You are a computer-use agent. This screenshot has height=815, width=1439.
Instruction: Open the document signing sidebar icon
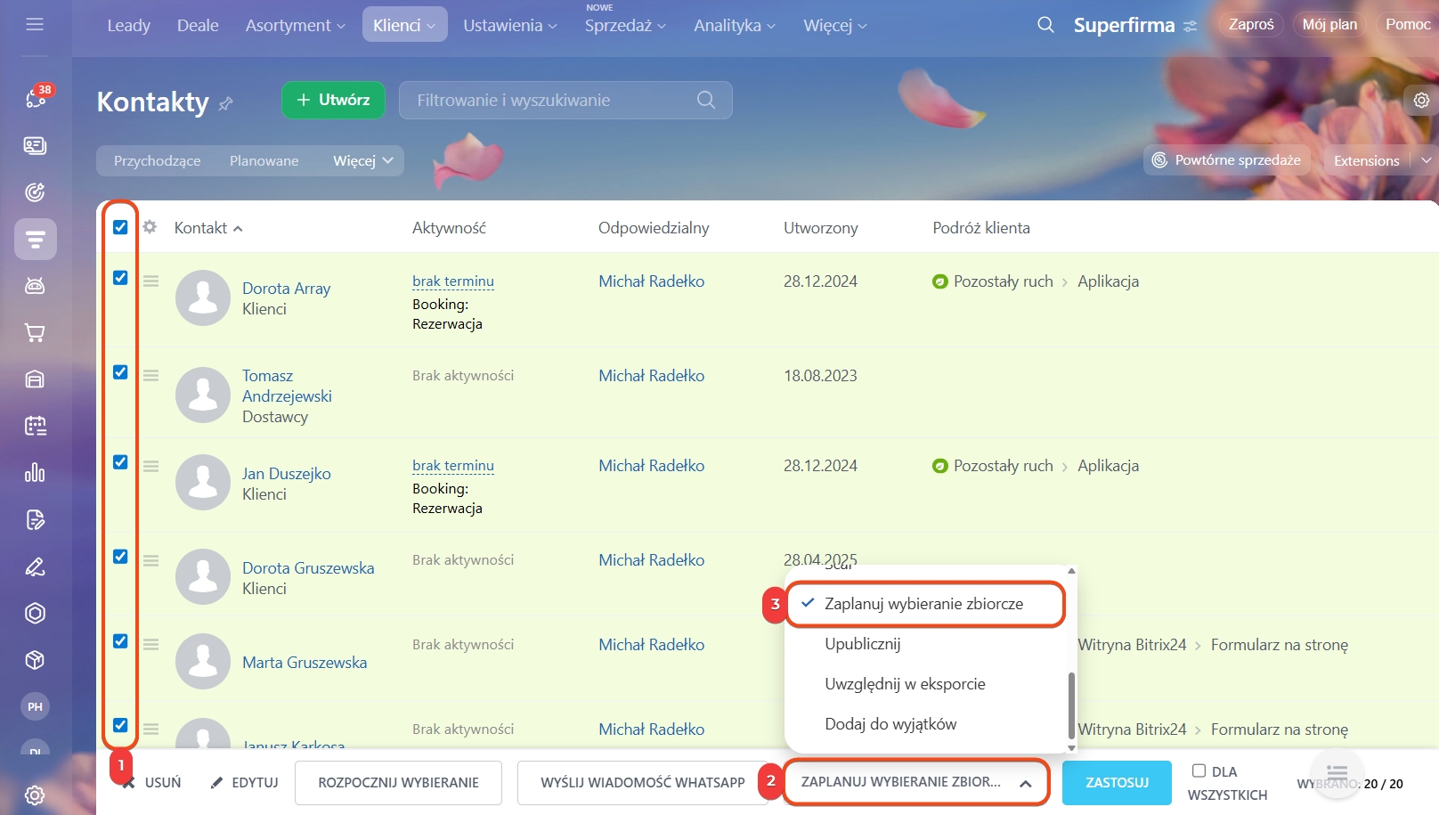35,520
